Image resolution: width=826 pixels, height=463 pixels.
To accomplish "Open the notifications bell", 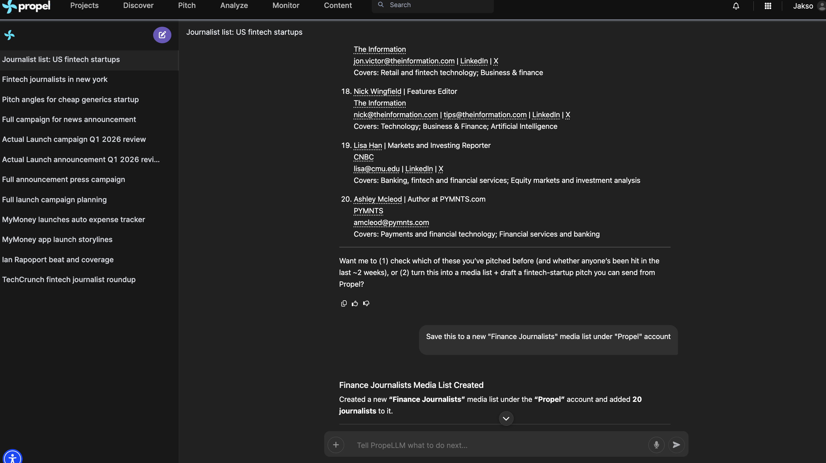I will click(736, 6).
